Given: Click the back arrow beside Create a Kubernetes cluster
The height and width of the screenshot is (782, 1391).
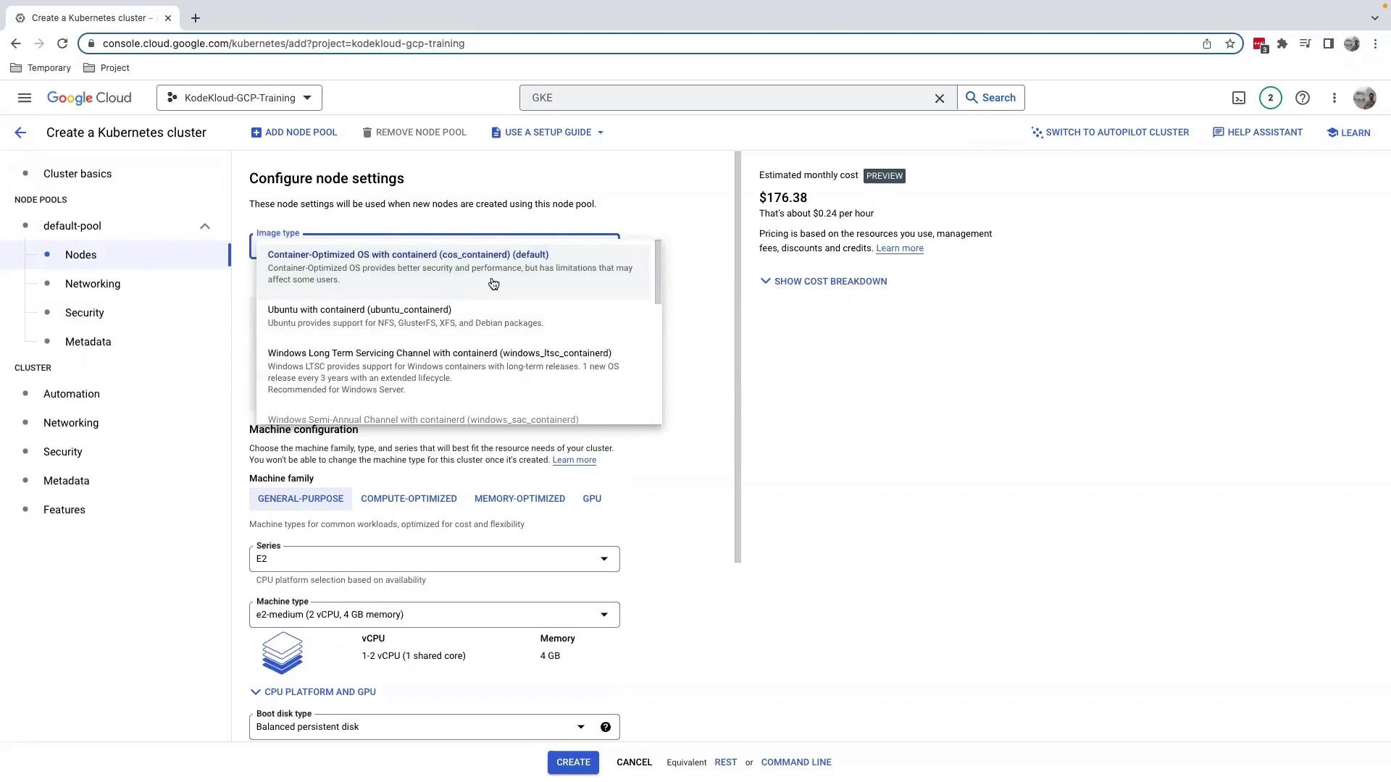Looking at the screenshot, I should coord(20,133).
